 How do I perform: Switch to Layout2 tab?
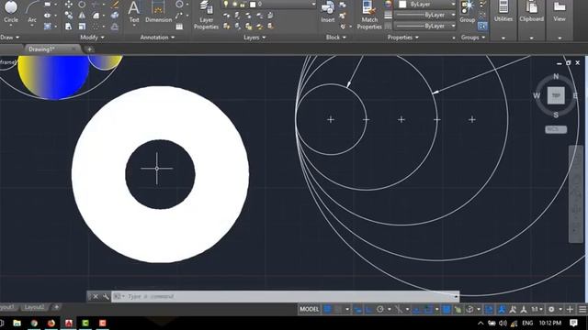tap(34, 308)
